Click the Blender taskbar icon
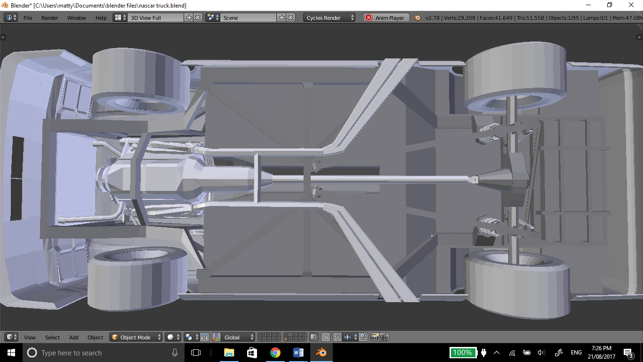 pyautogui.click(x=321, y=353)
